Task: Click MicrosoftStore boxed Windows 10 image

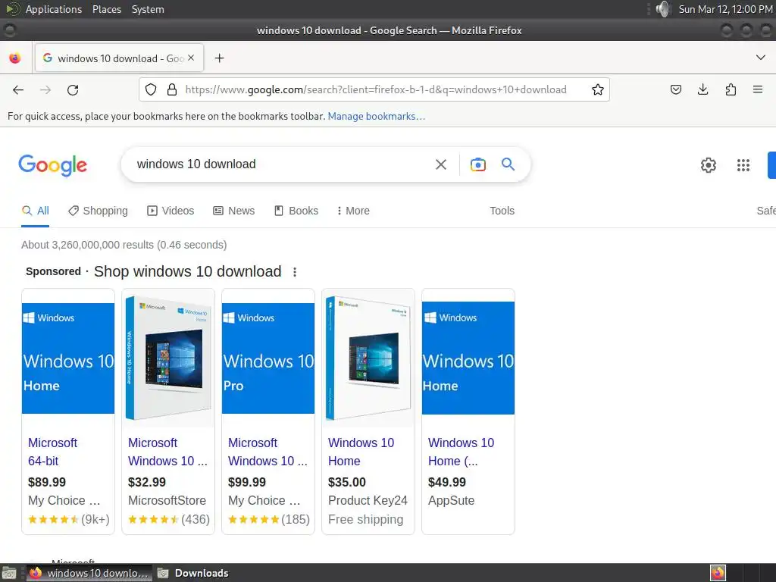Action: click(x=168, y=358)
